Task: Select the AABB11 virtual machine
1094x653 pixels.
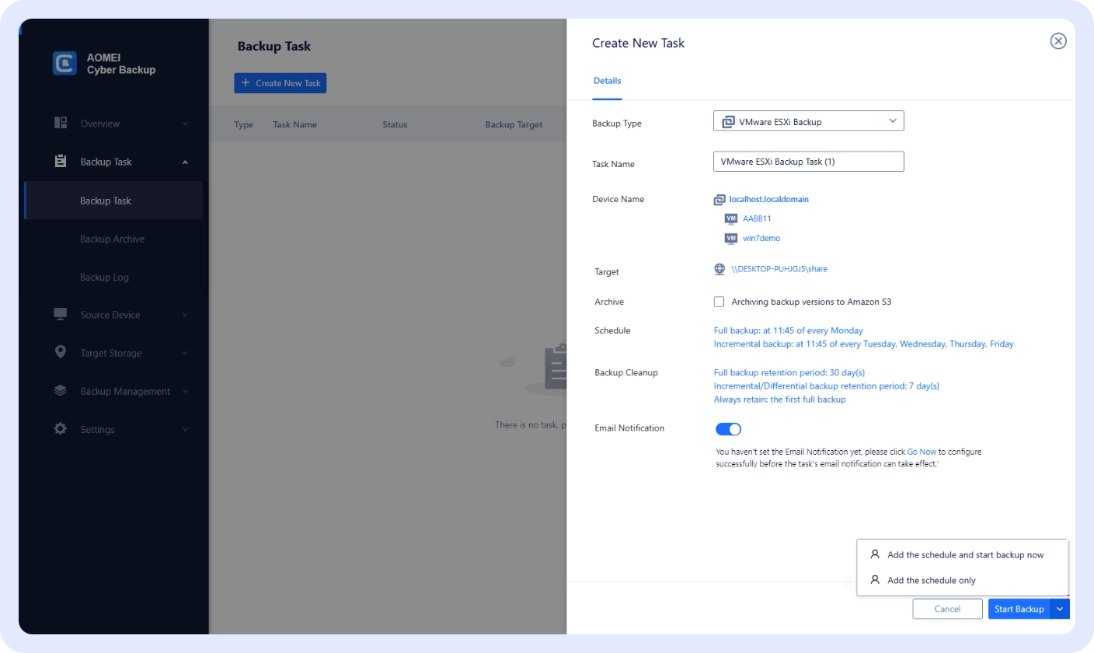Action: [757, 218]
